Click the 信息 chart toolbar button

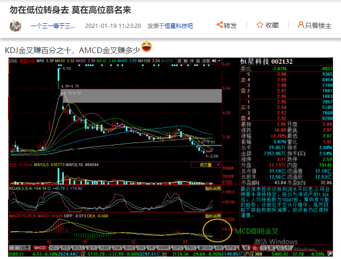pos(206,61)
